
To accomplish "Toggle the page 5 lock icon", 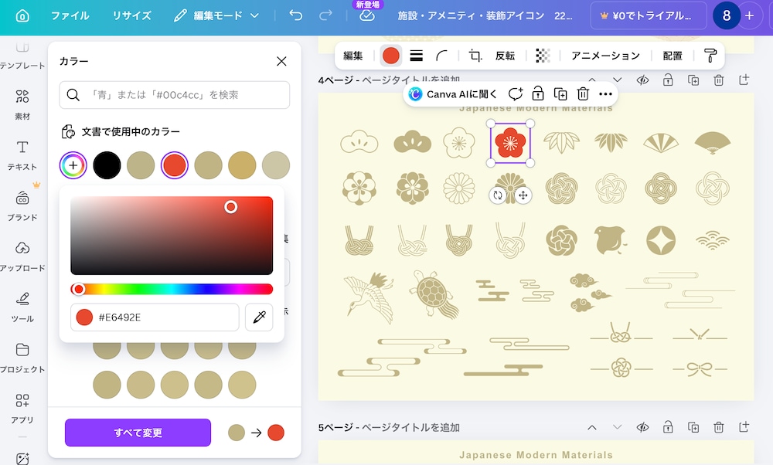I will pyautogui.click(x=668, y=427).
